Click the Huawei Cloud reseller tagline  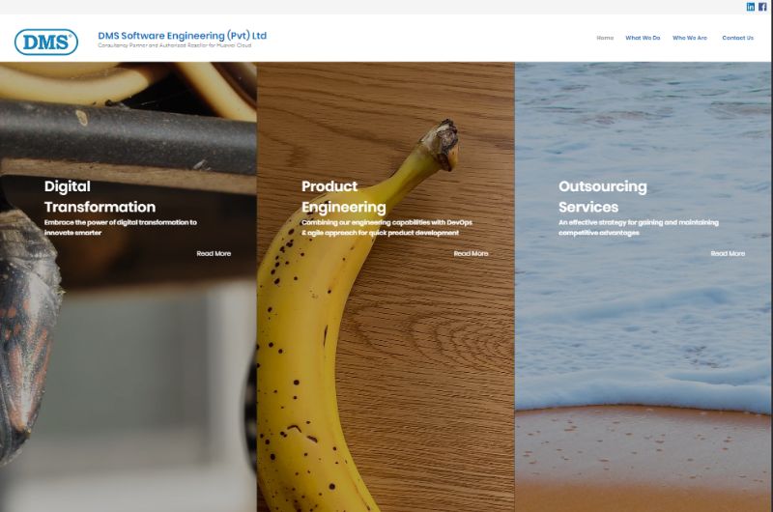point(175,45)
